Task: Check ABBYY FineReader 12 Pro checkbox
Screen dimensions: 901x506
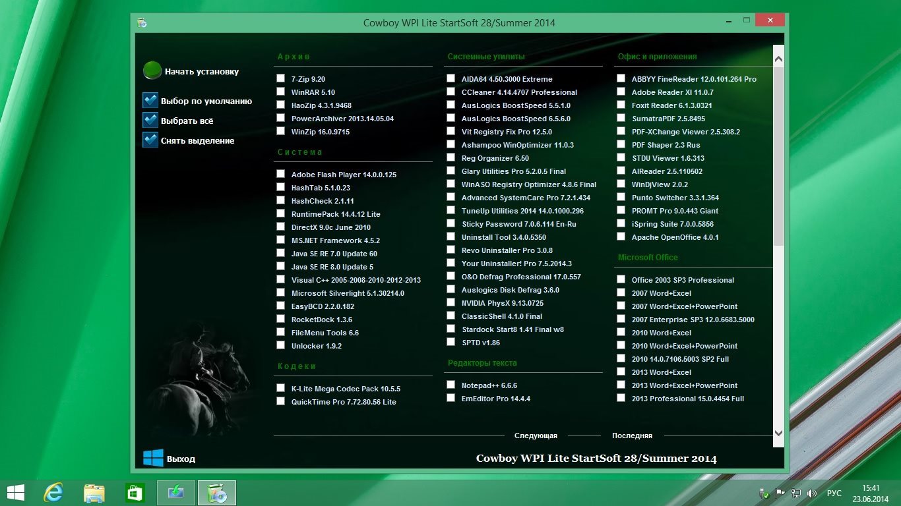Action: tap(621, 78)
